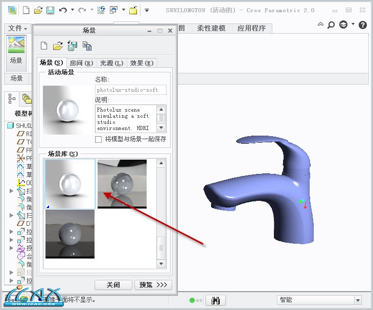The height and width of the screenshot is (310, 373).
Task: Click the New file icon in the main toolbar
Action: (x=26, y=10)
